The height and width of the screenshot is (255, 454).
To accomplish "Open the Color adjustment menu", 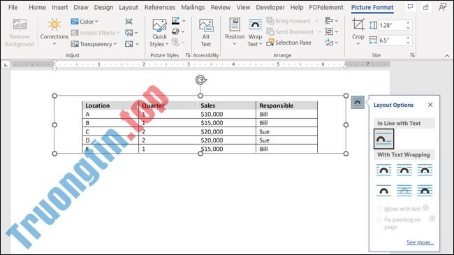I will click(x=85, y=22).
